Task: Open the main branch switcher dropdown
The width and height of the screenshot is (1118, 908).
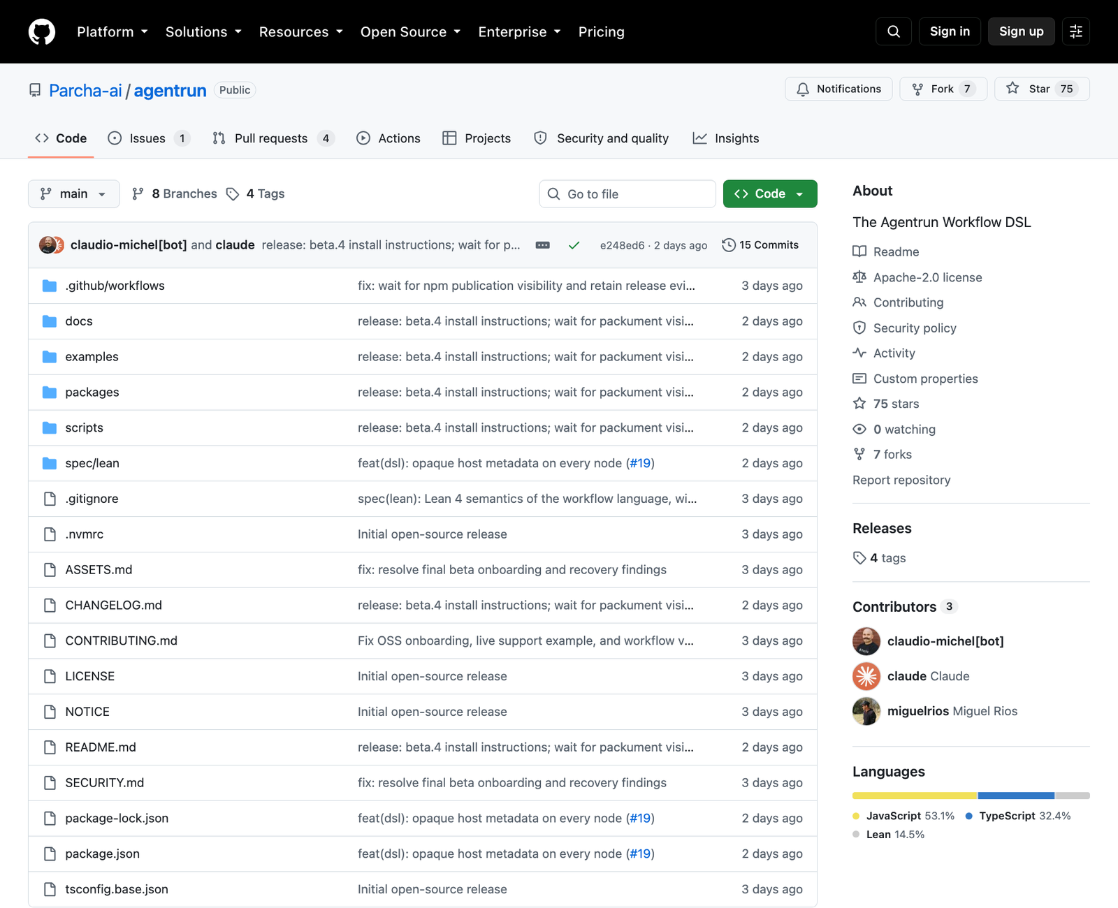Action: (73, 194)
